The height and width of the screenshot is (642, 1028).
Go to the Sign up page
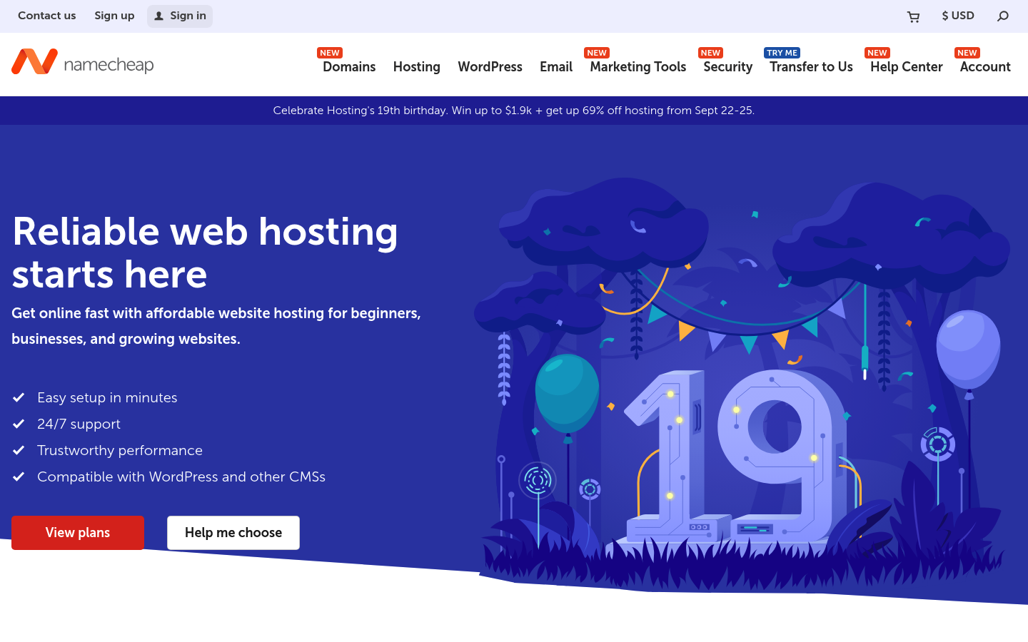click(x=114, y=16)
